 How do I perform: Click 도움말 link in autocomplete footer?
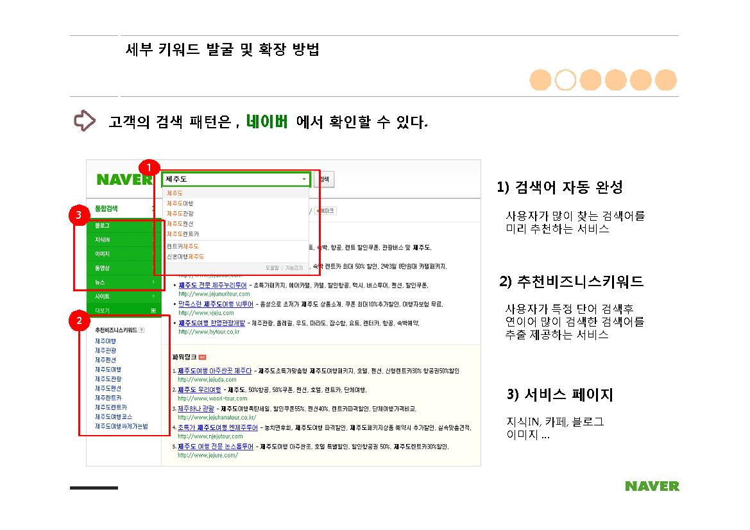(272, 268)
